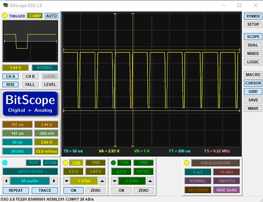Viewport: 263px width, 202px height.
Task: Click the orange time cursor top marker
Action: pos(133,14)
